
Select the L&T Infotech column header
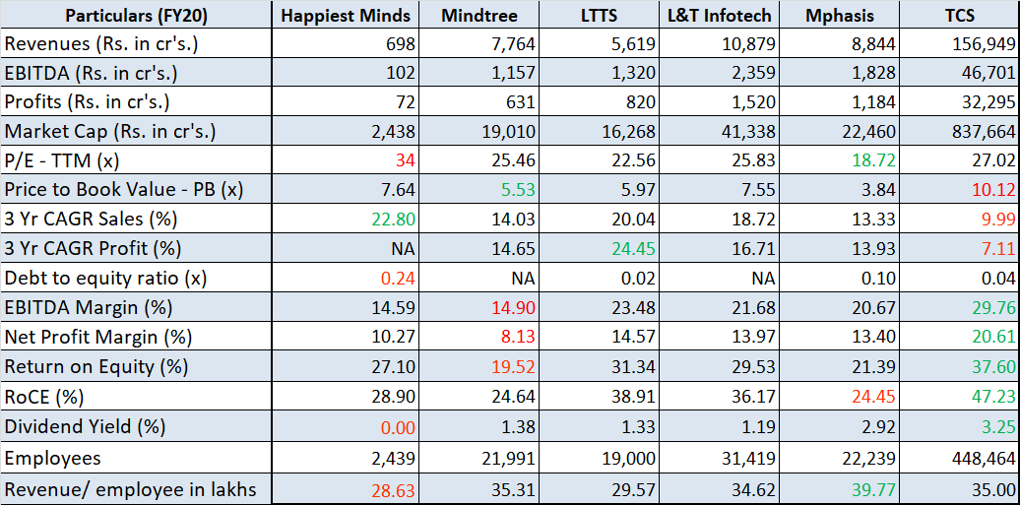coord(721,15)
